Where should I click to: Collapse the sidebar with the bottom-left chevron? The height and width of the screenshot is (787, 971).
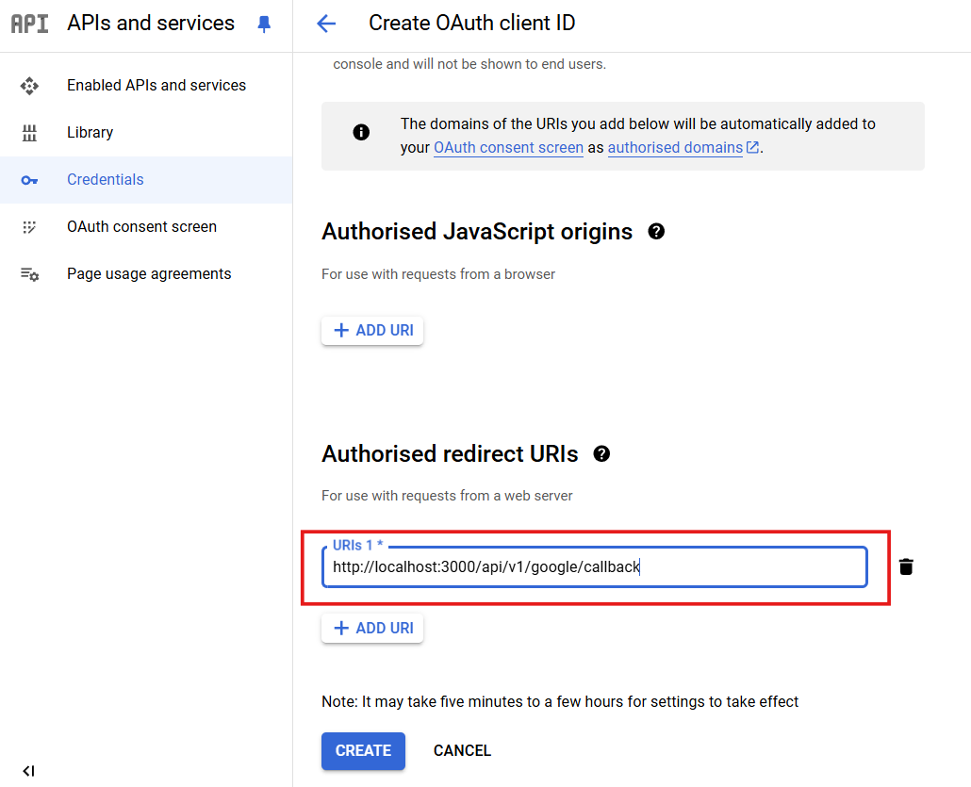click(x=28, y=771)
